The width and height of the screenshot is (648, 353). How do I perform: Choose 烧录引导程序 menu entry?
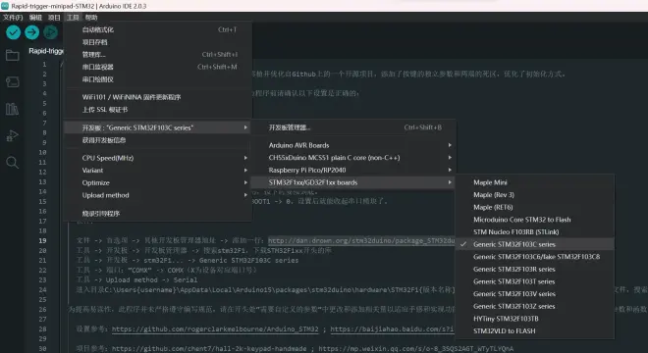click(158, 214)
